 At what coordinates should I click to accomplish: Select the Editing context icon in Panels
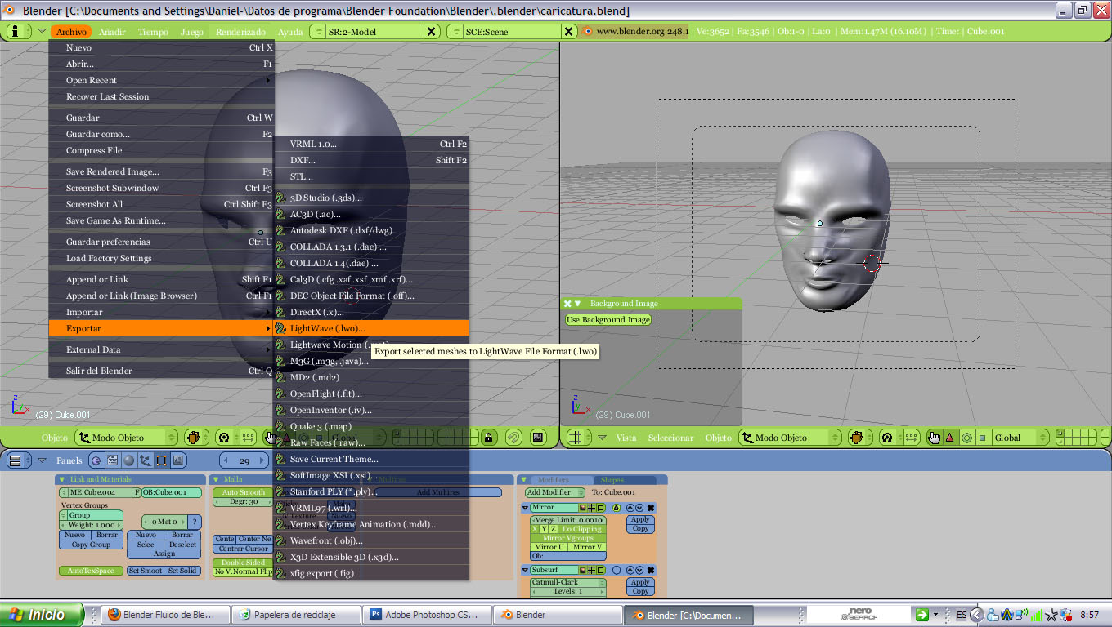coord(161,460)
